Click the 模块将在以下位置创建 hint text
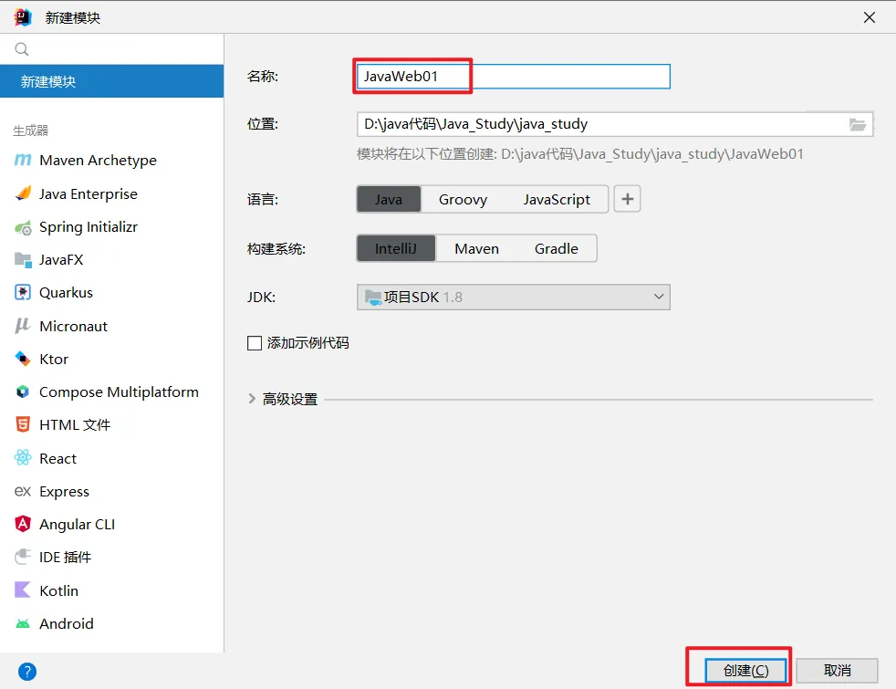The width and height of the screenshot is (896, 689). coord(580,153)
